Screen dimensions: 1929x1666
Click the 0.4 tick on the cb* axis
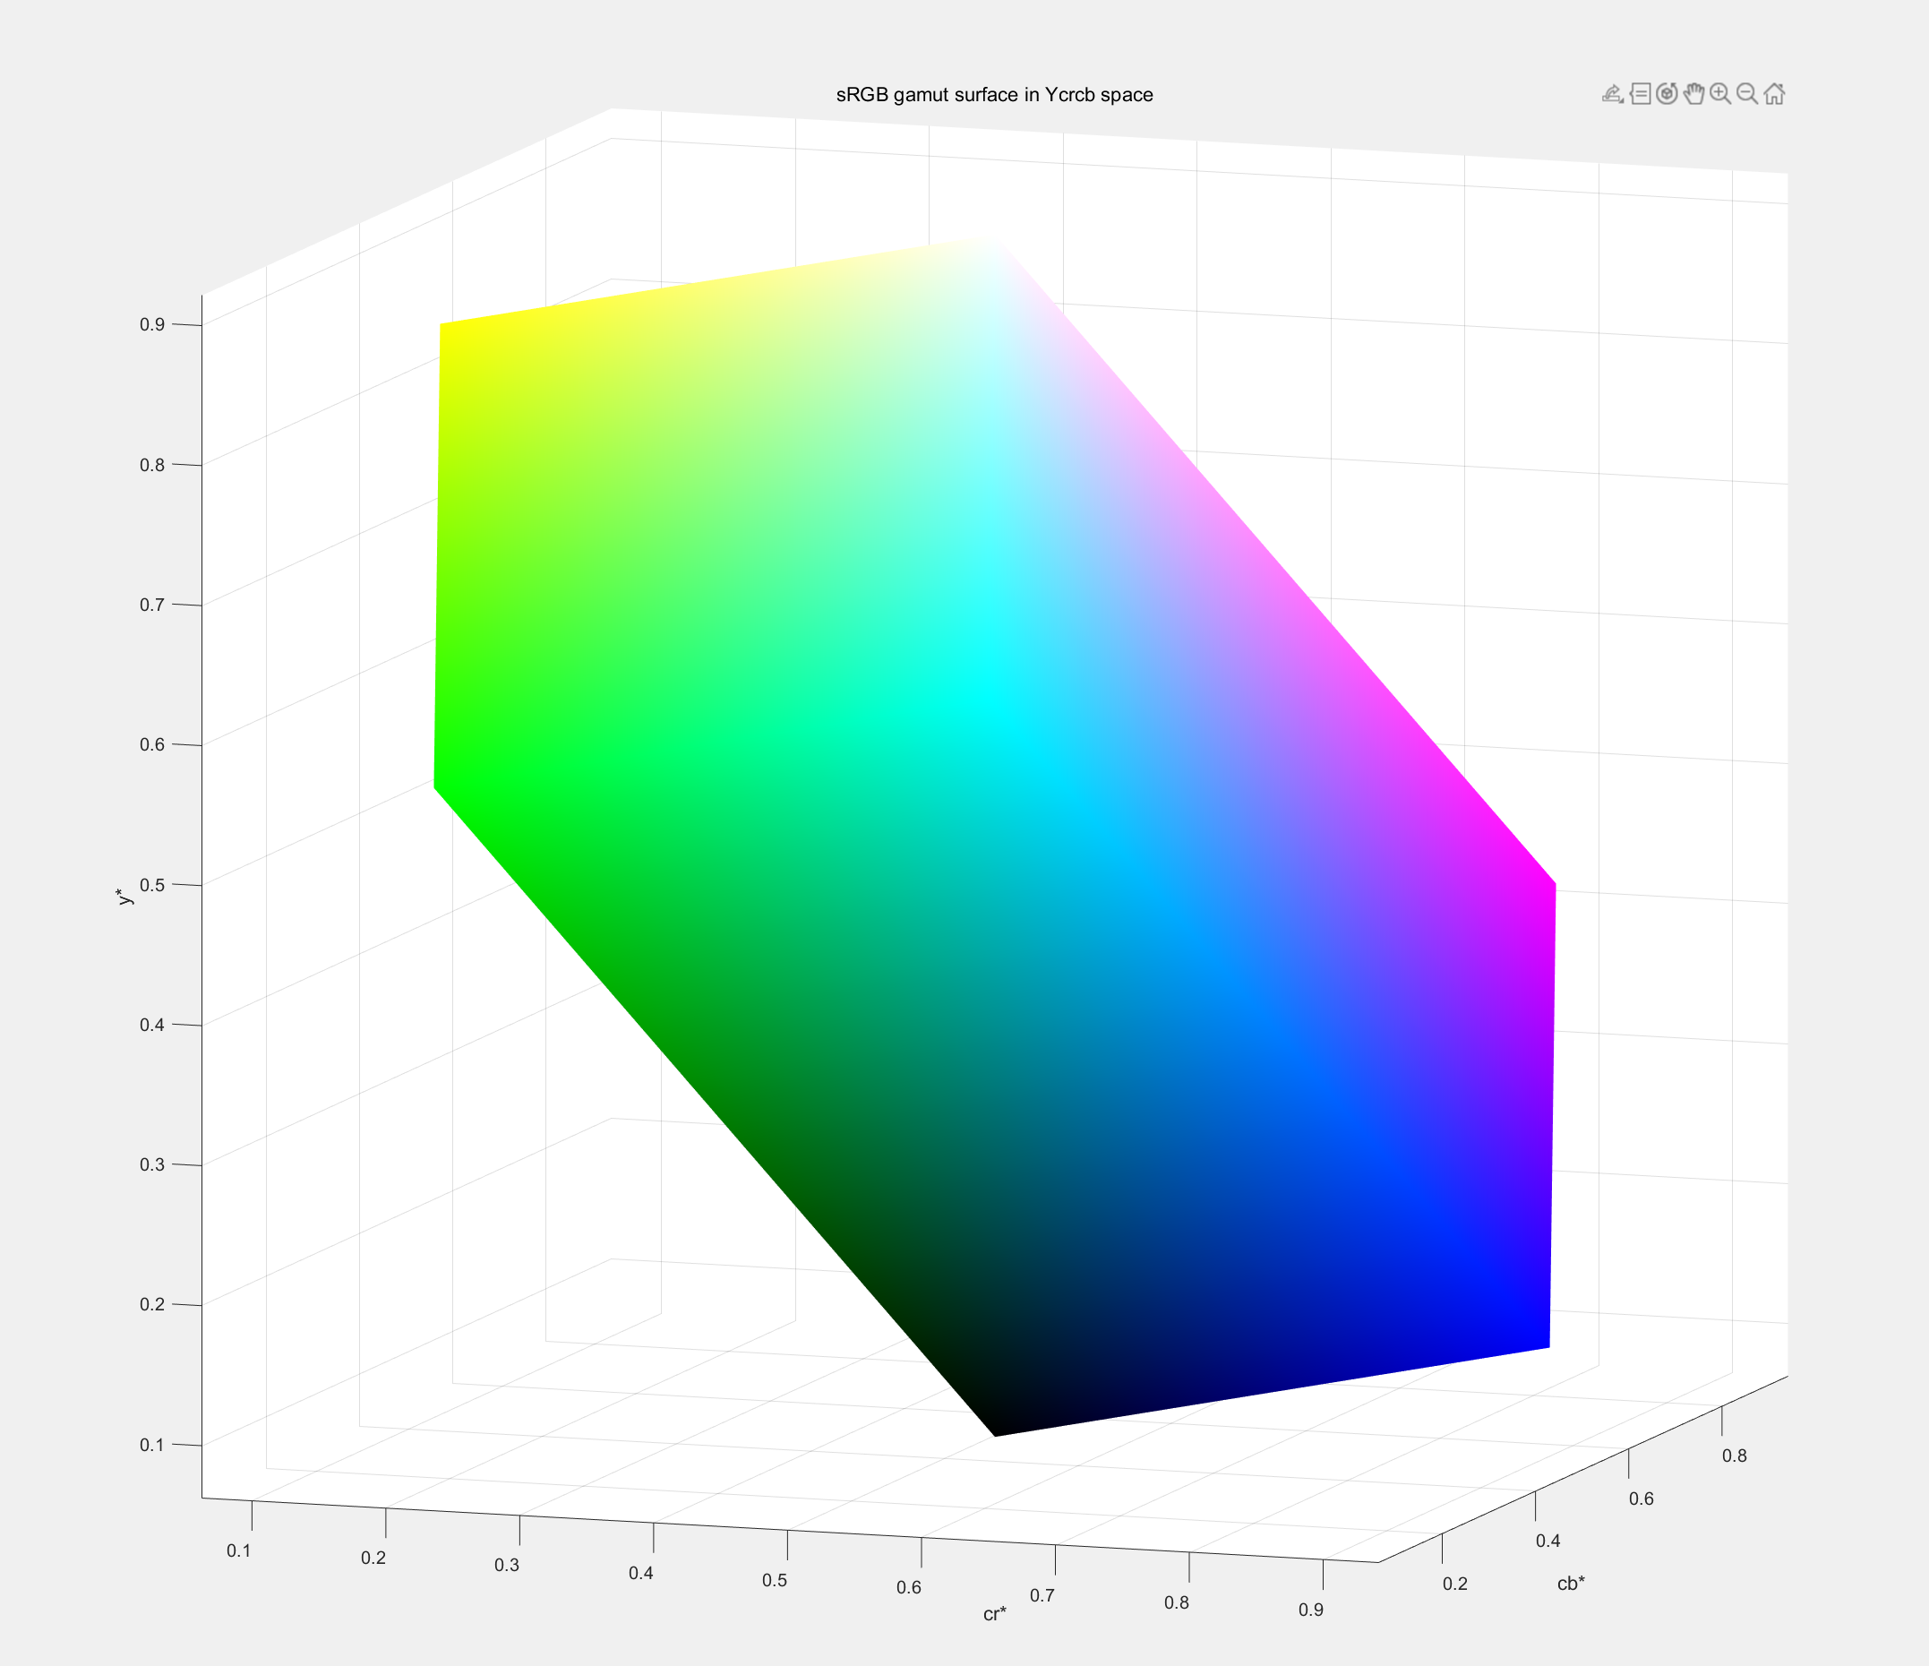point(1548,1541)
